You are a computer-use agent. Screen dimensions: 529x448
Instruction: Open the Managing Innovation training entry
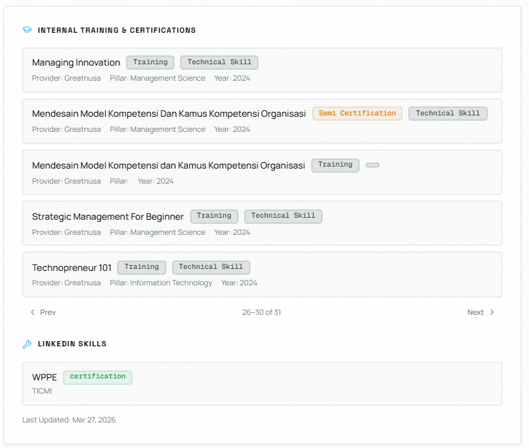click(76, 63)
